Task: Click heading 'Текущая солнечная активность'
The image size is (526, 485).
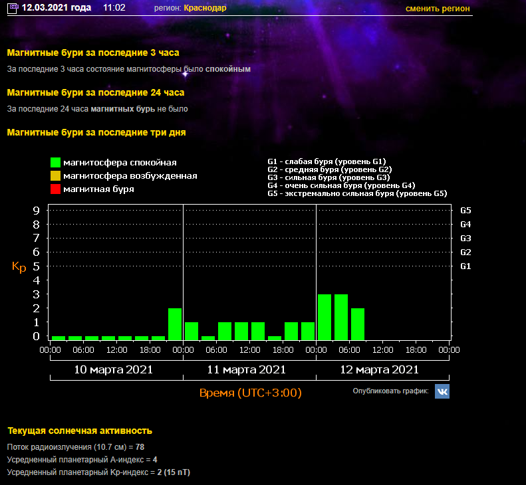Action: click(80, 431)
